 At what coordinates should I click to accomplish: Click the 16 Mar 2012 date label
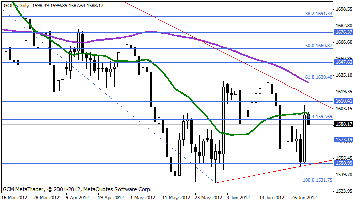click(14, 198)
